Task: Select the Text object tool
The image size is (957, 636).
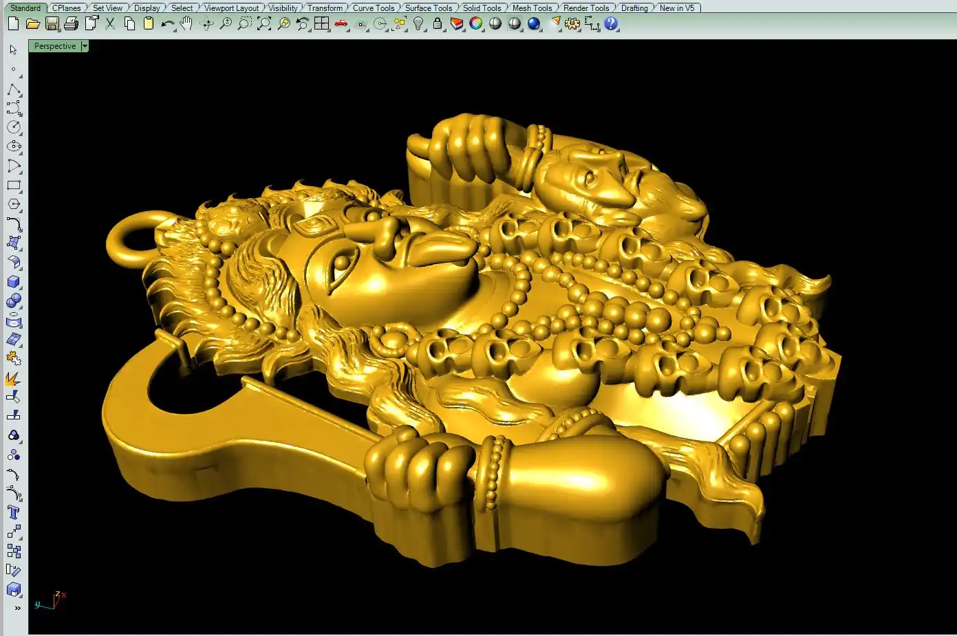Action: [14, 512]
